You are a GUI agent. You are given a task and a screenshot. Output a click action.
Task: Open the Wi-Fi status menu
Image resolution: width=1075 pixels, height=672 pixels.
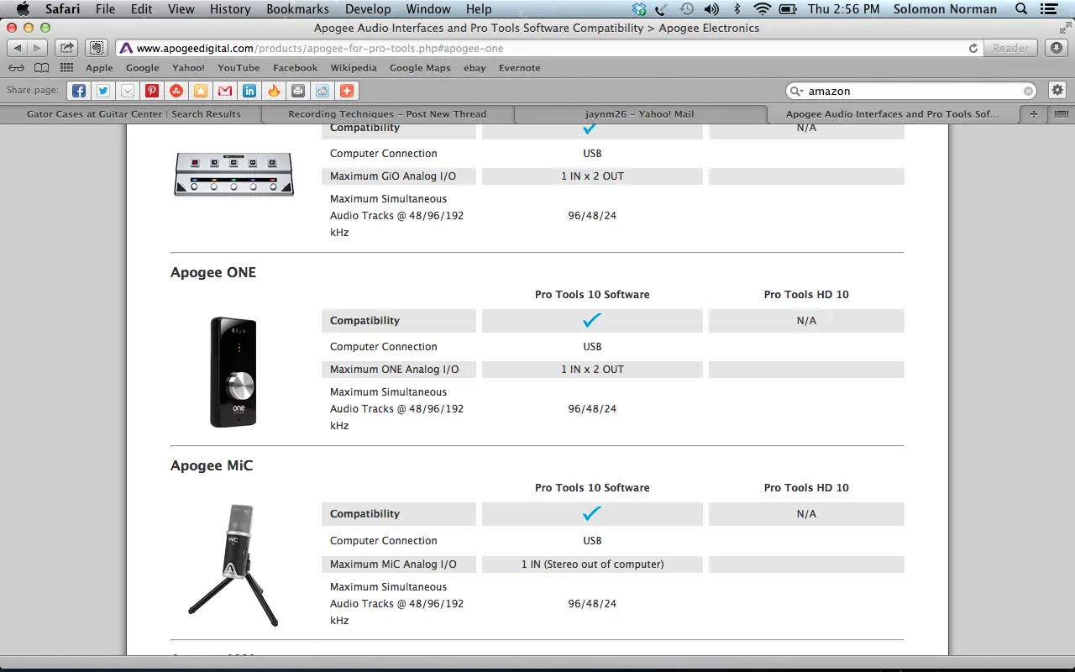pyautogui.click(x=762, y=9)
